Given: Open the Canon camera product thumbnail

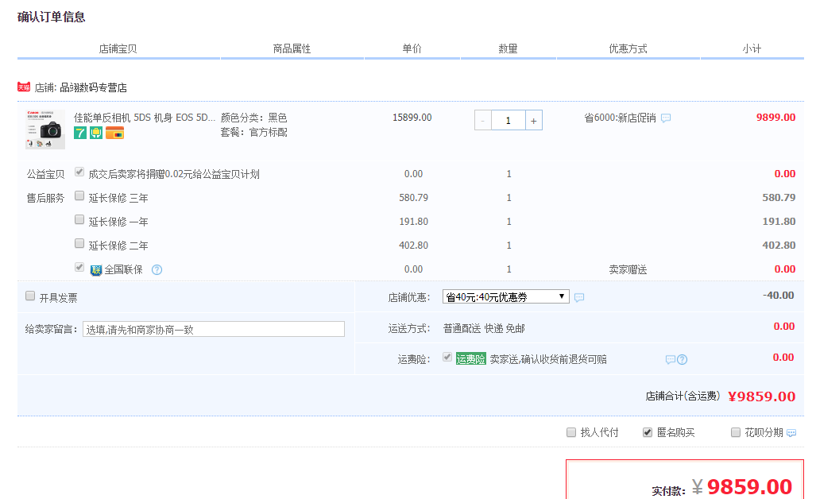Looking at the screenshot, I should pyautogui.click(x=45, y=130).
